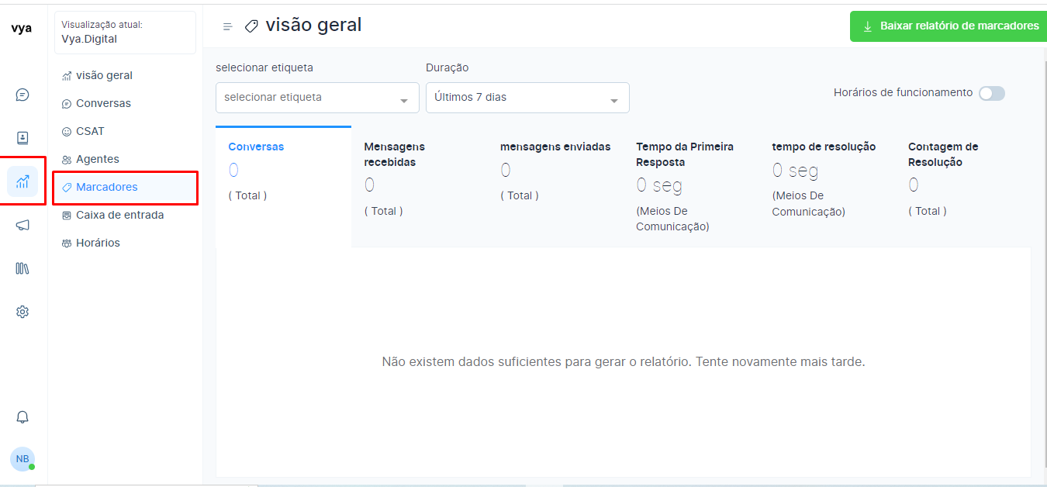Open the selecionar etiqueta dropdown
The width and height of the screenshot is (1047, 487).
pos(317,98)
